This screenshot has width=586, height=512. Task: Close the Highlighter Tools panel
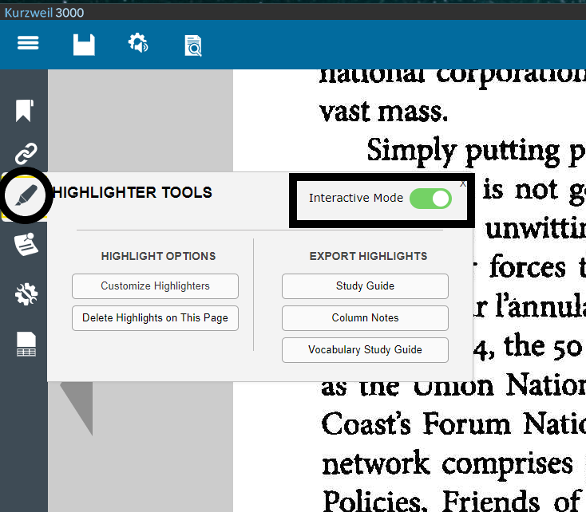coord(463,183)
